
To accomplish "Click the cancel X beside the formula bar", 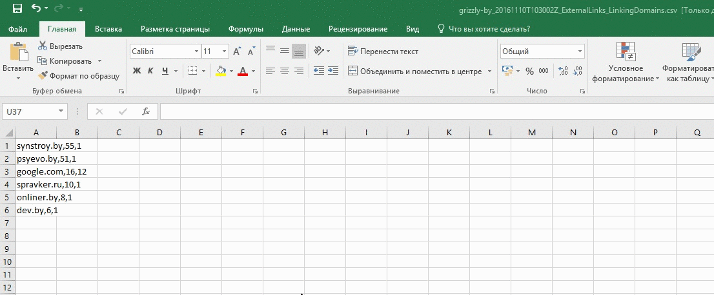I will (99, 111).
